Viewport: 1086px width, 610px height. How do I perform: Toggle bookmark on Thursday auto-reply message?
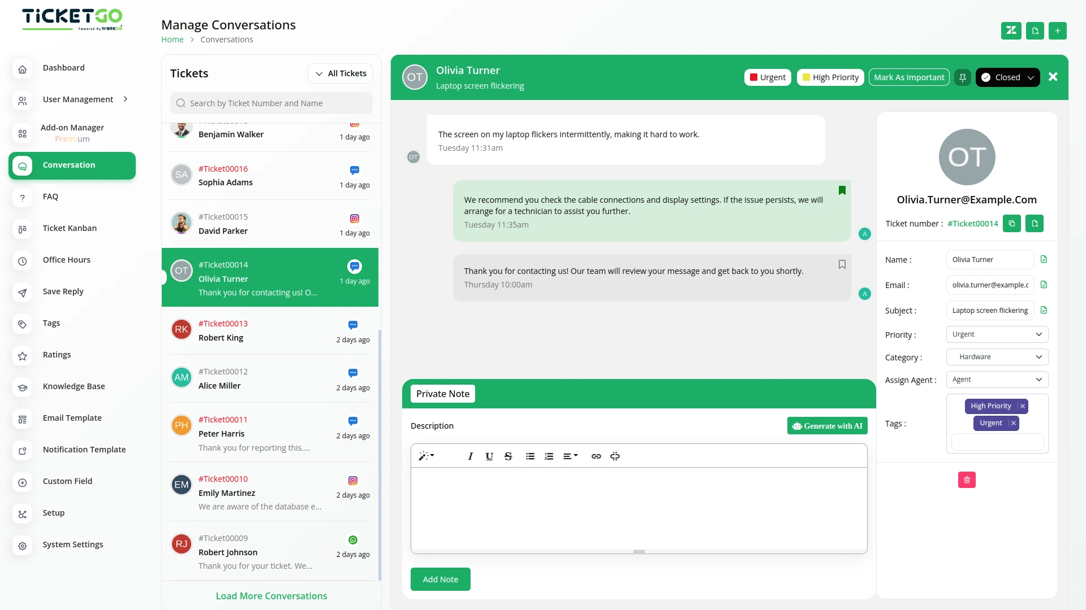point(842,264)
